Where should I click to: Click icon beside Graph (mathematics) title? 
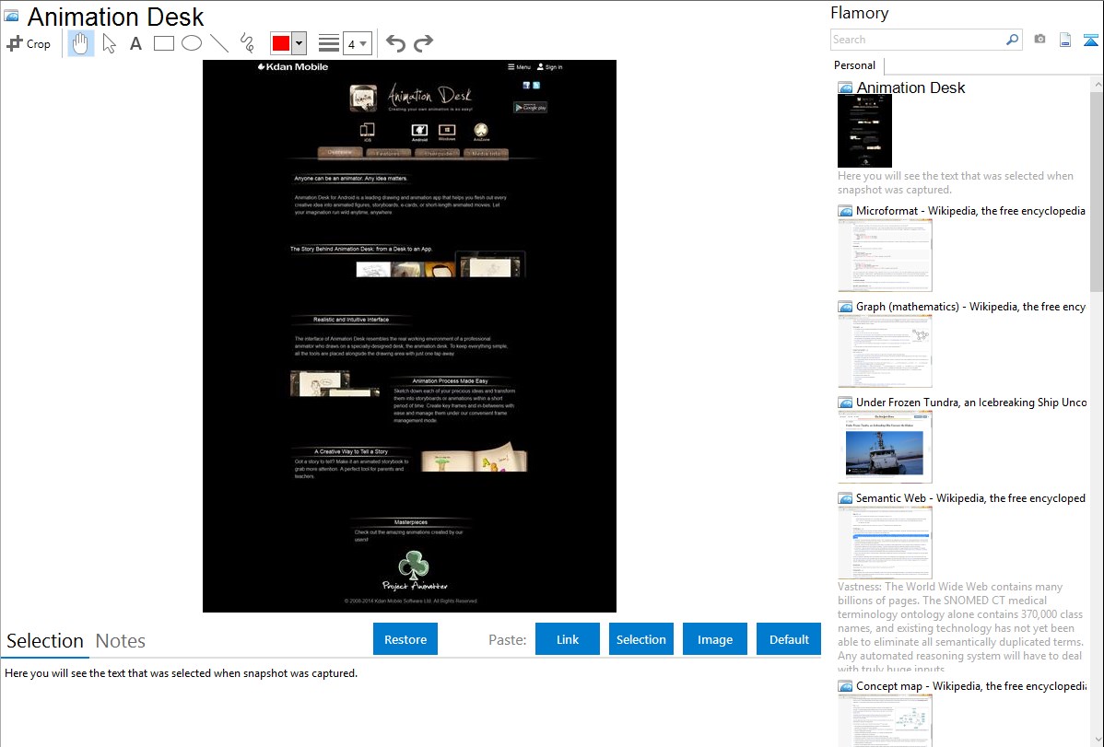[845, 307]
